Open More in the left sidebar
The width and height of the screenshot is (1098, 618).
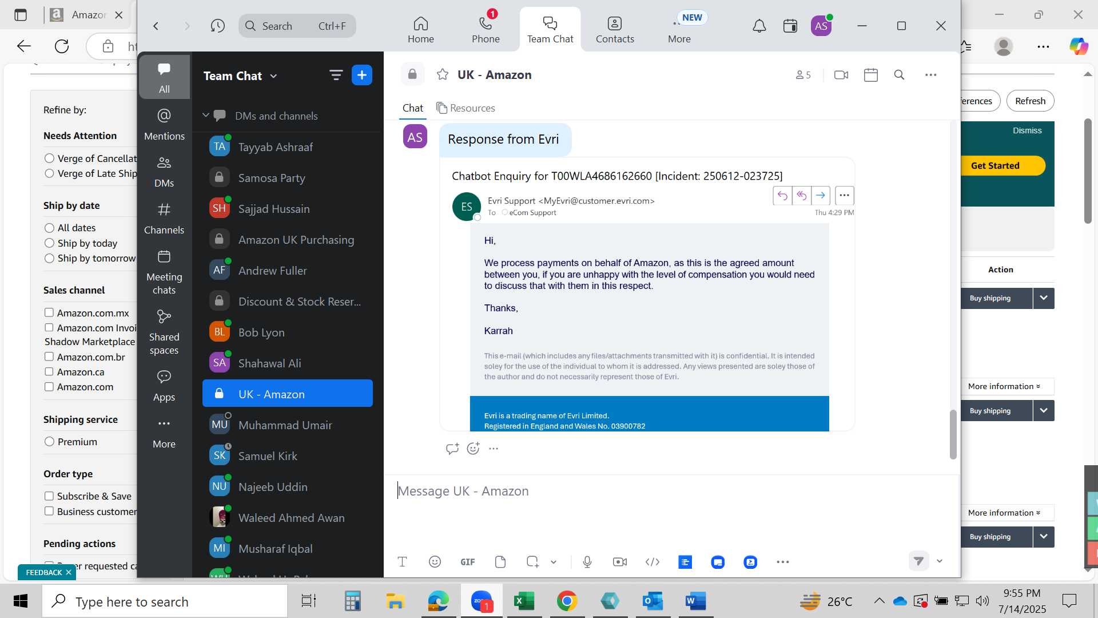coord(164,433)
